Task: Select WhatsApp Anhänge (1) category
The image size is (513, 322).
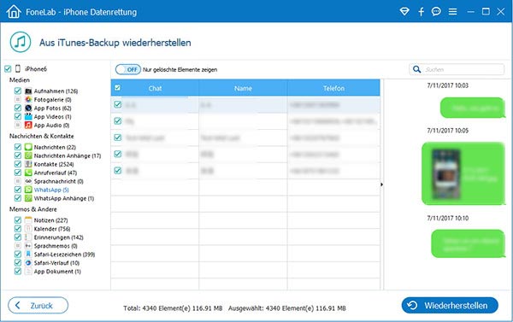Action: tap(64, 198)
